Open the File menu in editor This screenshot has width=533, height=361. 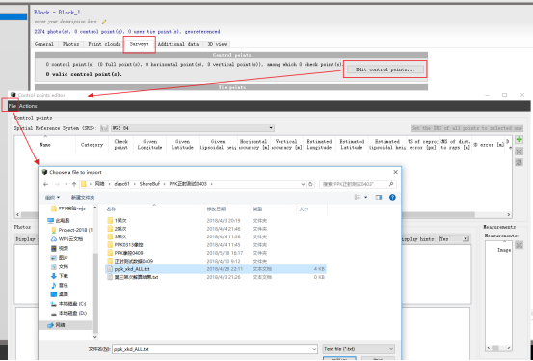[x=12, y=106]
